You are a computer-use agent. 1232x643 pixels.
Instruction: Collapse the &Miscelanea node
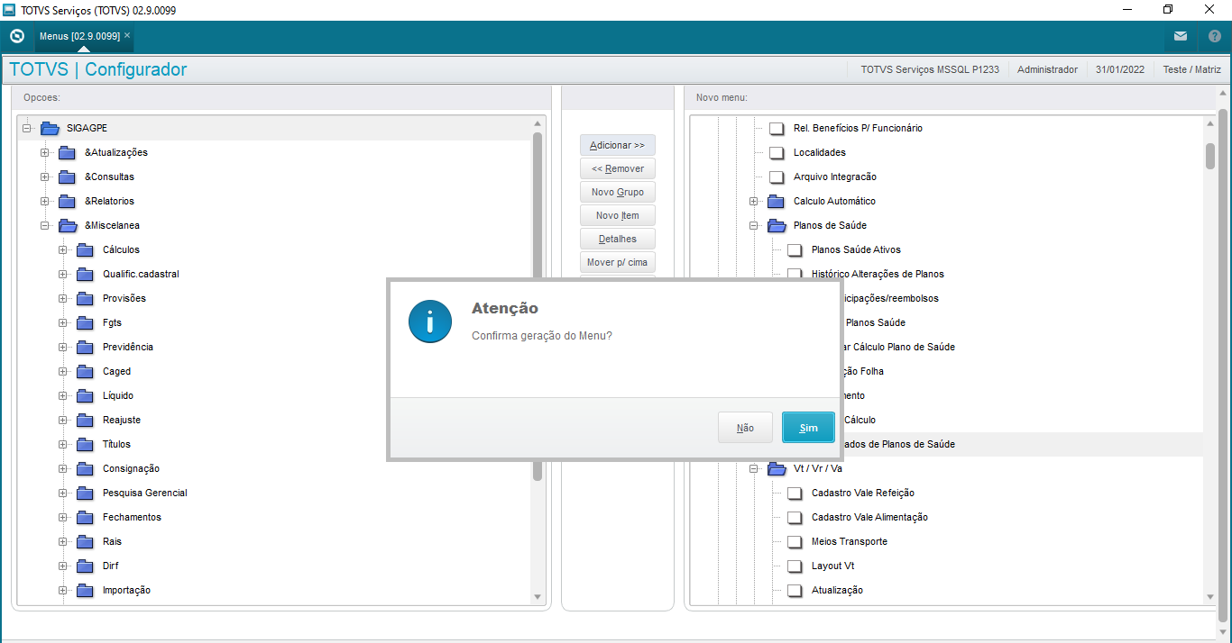[x=45, y=225]
